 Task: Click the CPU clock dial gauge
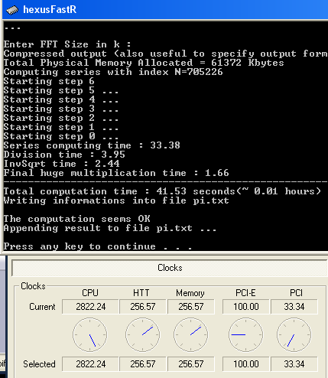tap(90, 334)
